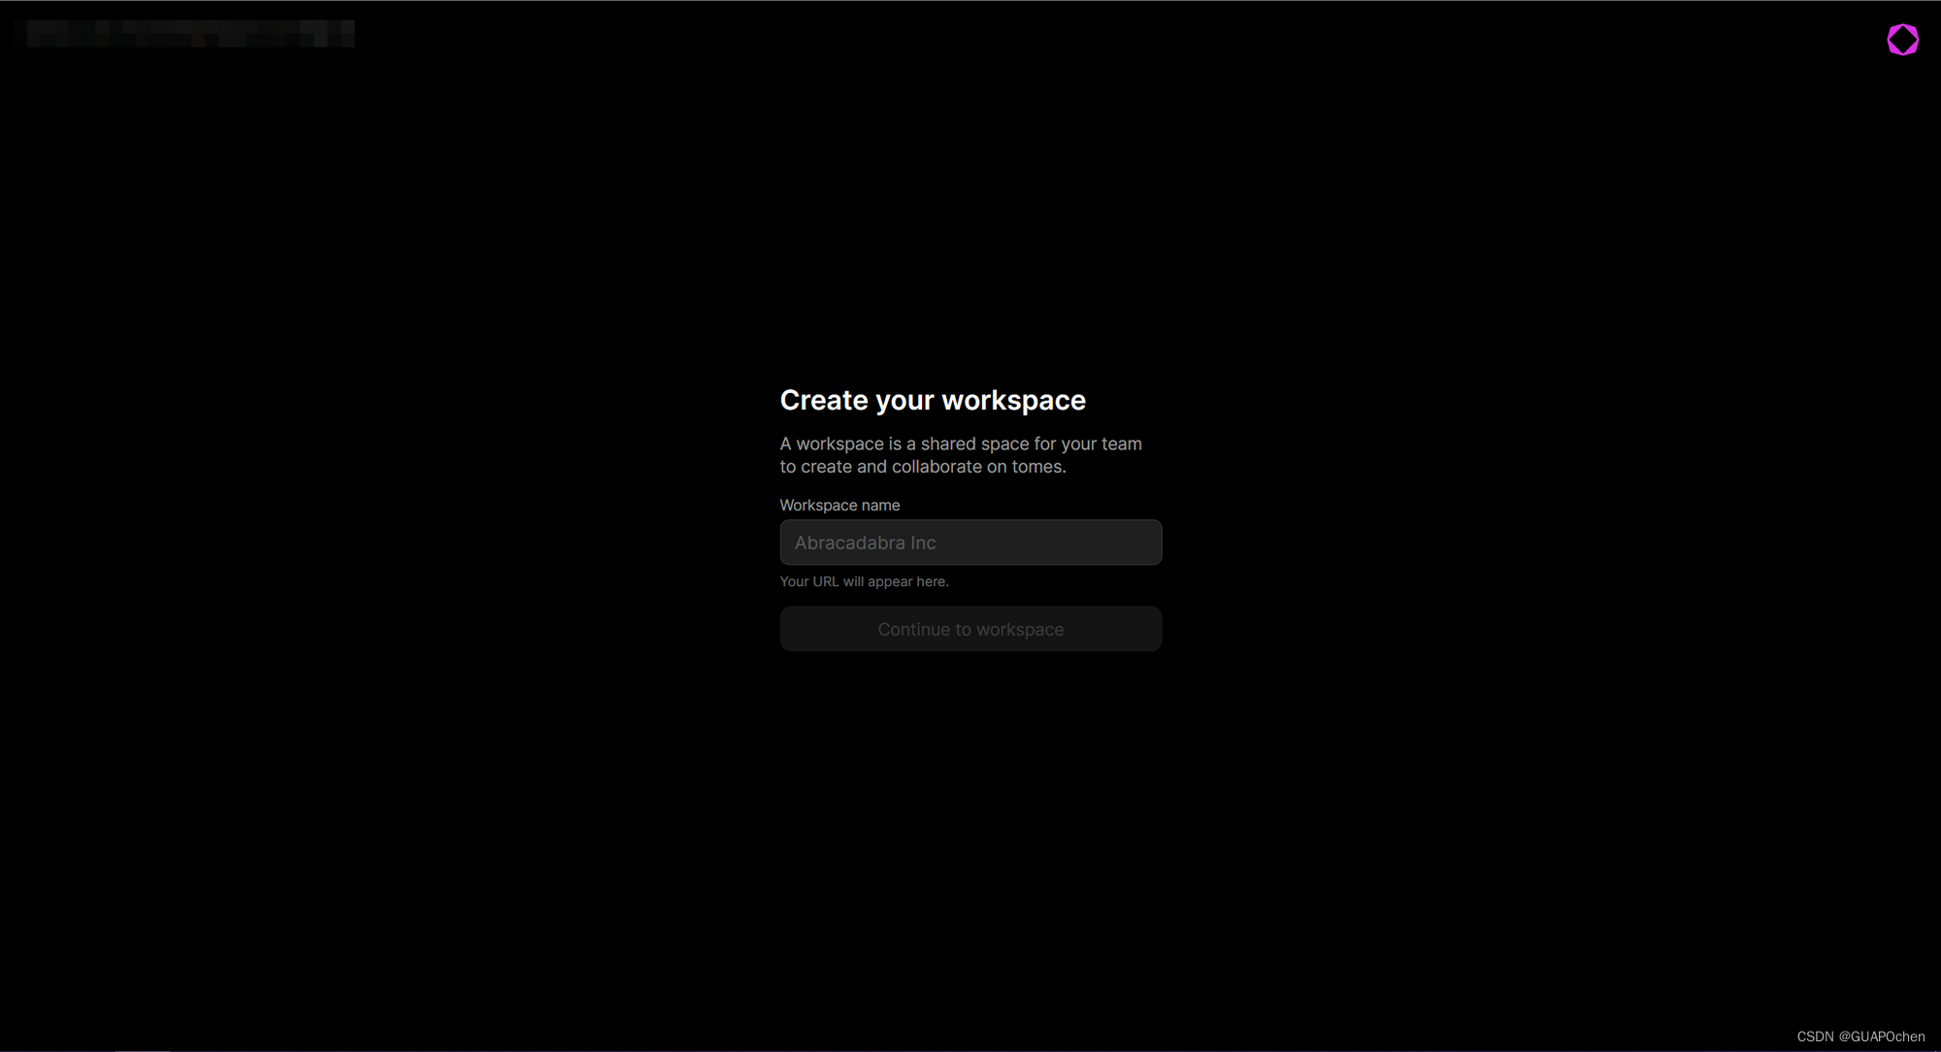Click the Abracadabra Inc placeholder text

[865, 543]
